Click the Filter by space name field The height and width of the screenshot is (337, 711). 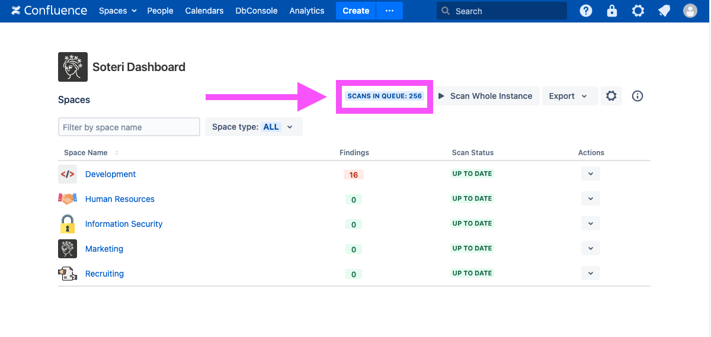pos(129,127)
